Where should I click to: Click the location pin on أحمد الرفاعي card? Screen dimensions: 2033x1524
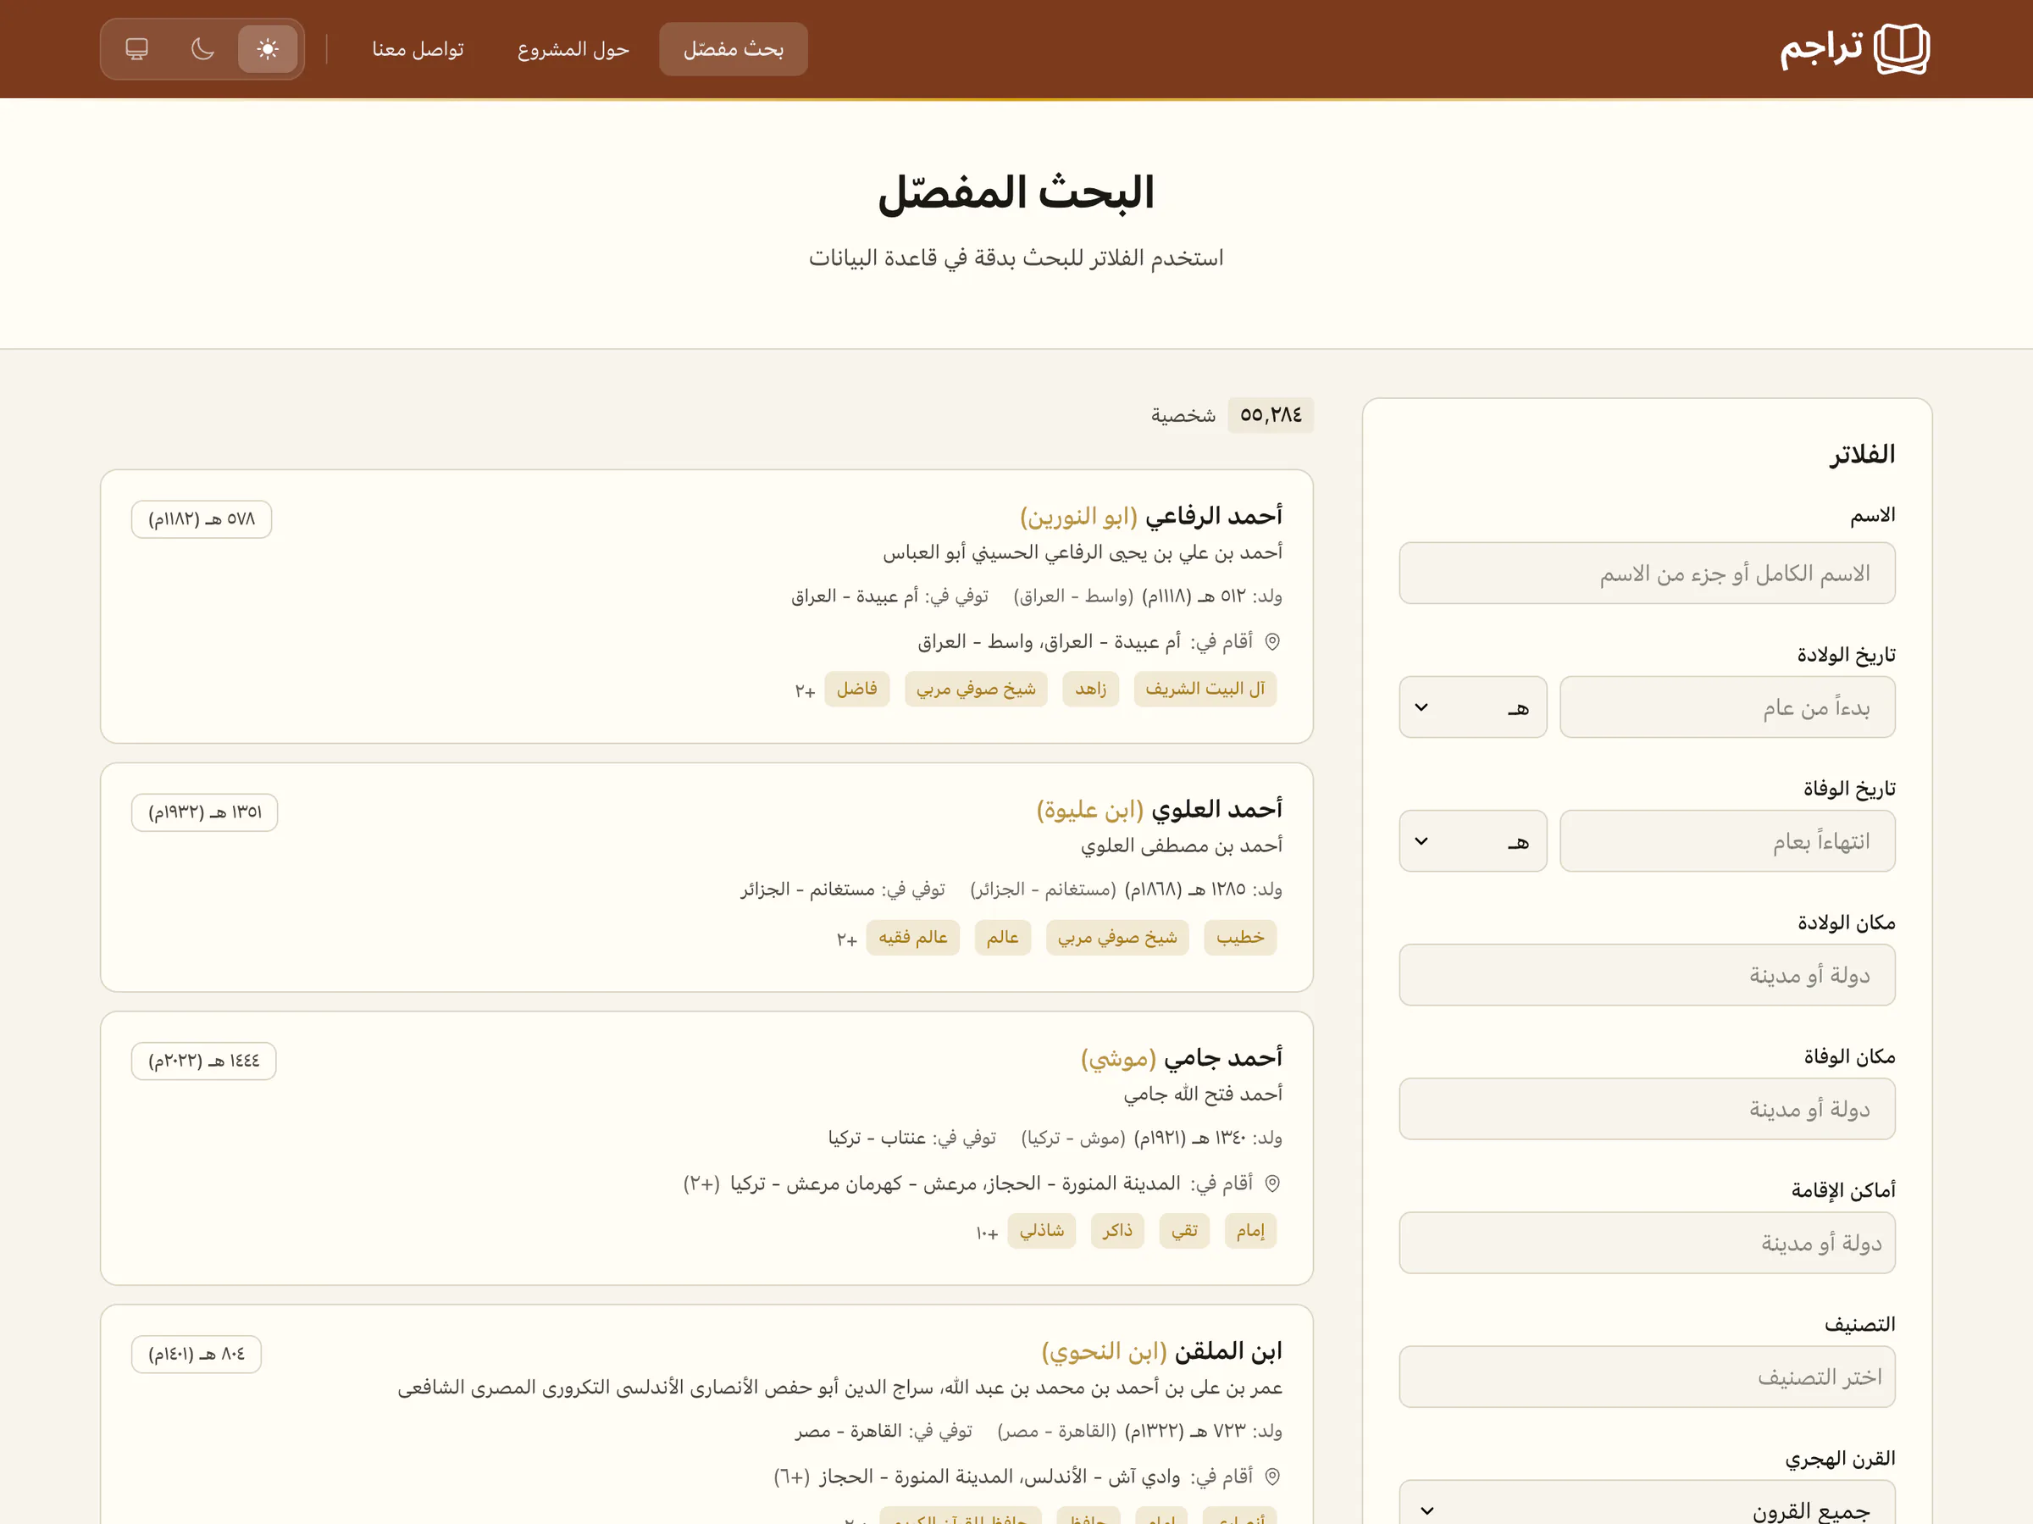1273,641
